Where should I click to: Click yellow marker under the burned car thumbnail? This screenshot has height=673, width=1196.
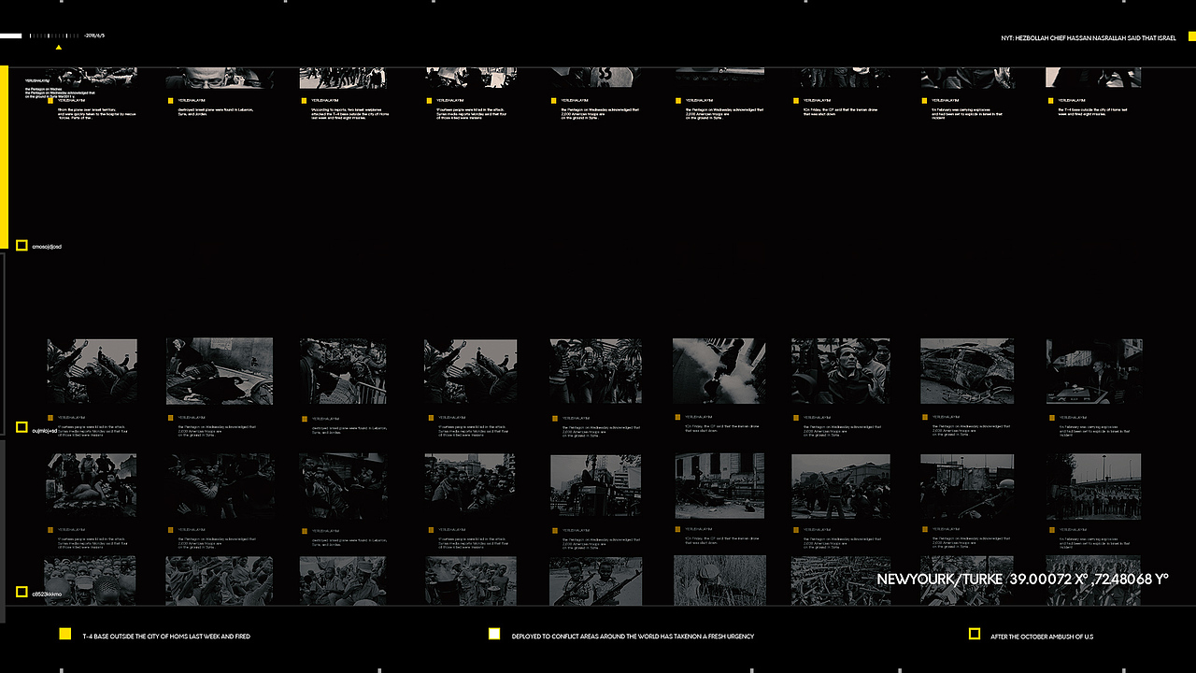[x=924, y=417]
